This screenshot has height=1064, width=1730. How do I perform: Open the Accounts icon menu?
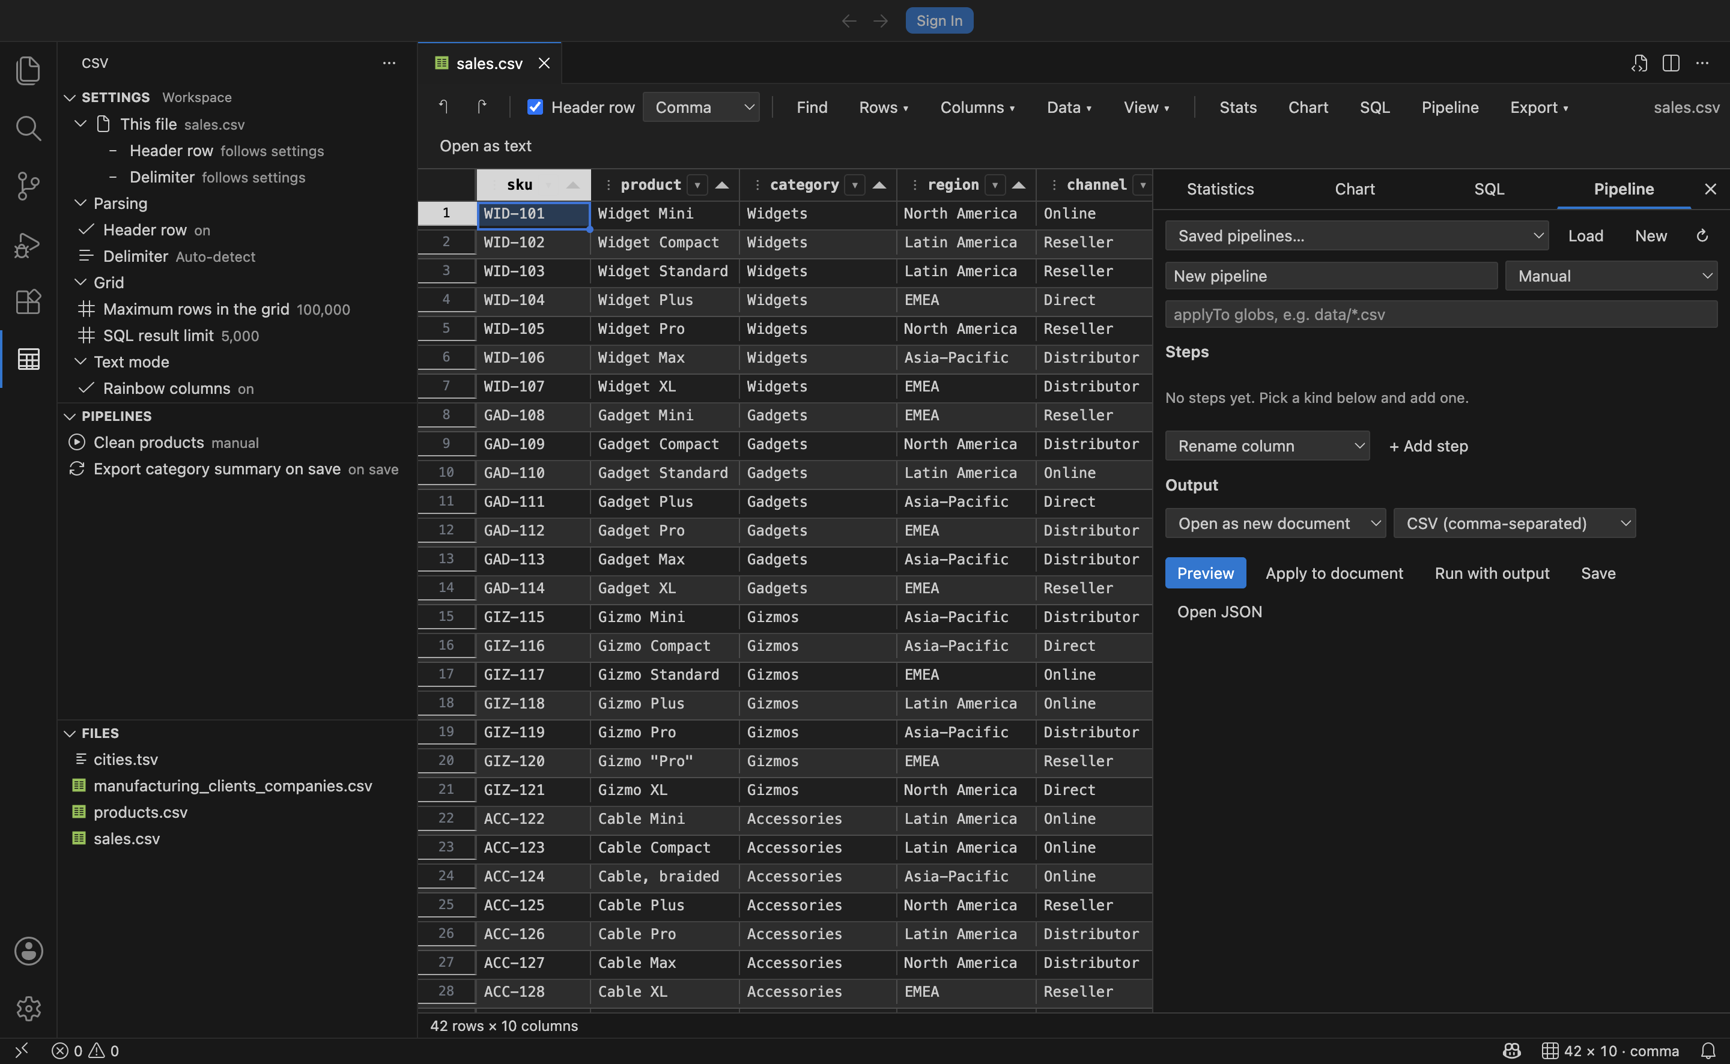coord(28,951)
